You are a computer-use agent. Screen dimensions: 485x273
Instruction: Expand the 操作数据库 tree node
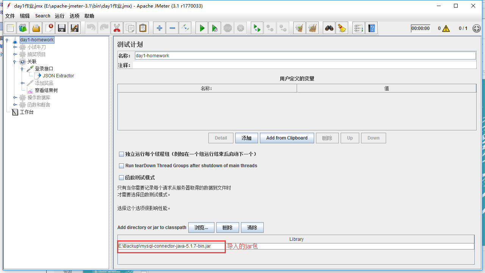point(15,97)
